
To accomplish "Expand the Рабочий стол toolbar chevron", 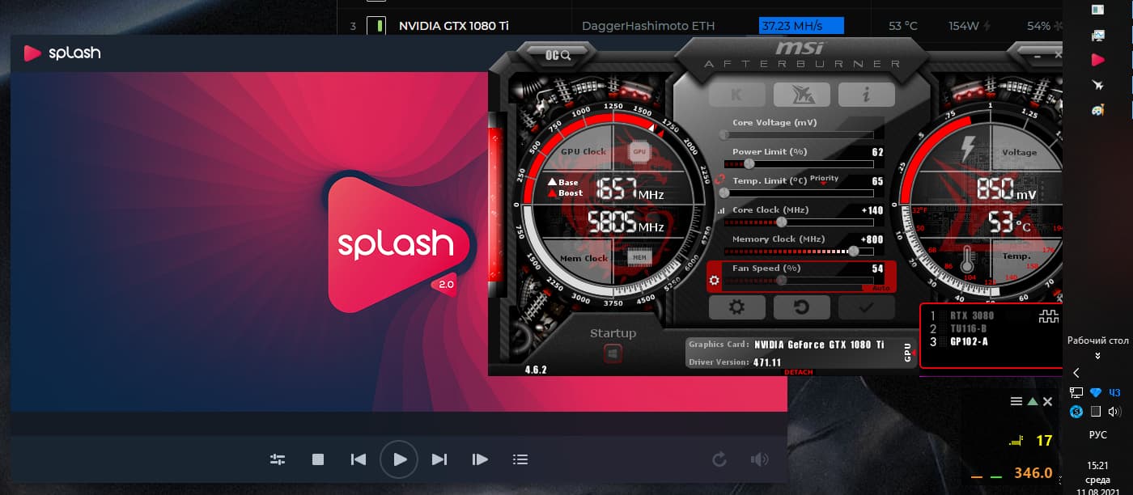I will pyautogui.click(x=1098, y=356).
